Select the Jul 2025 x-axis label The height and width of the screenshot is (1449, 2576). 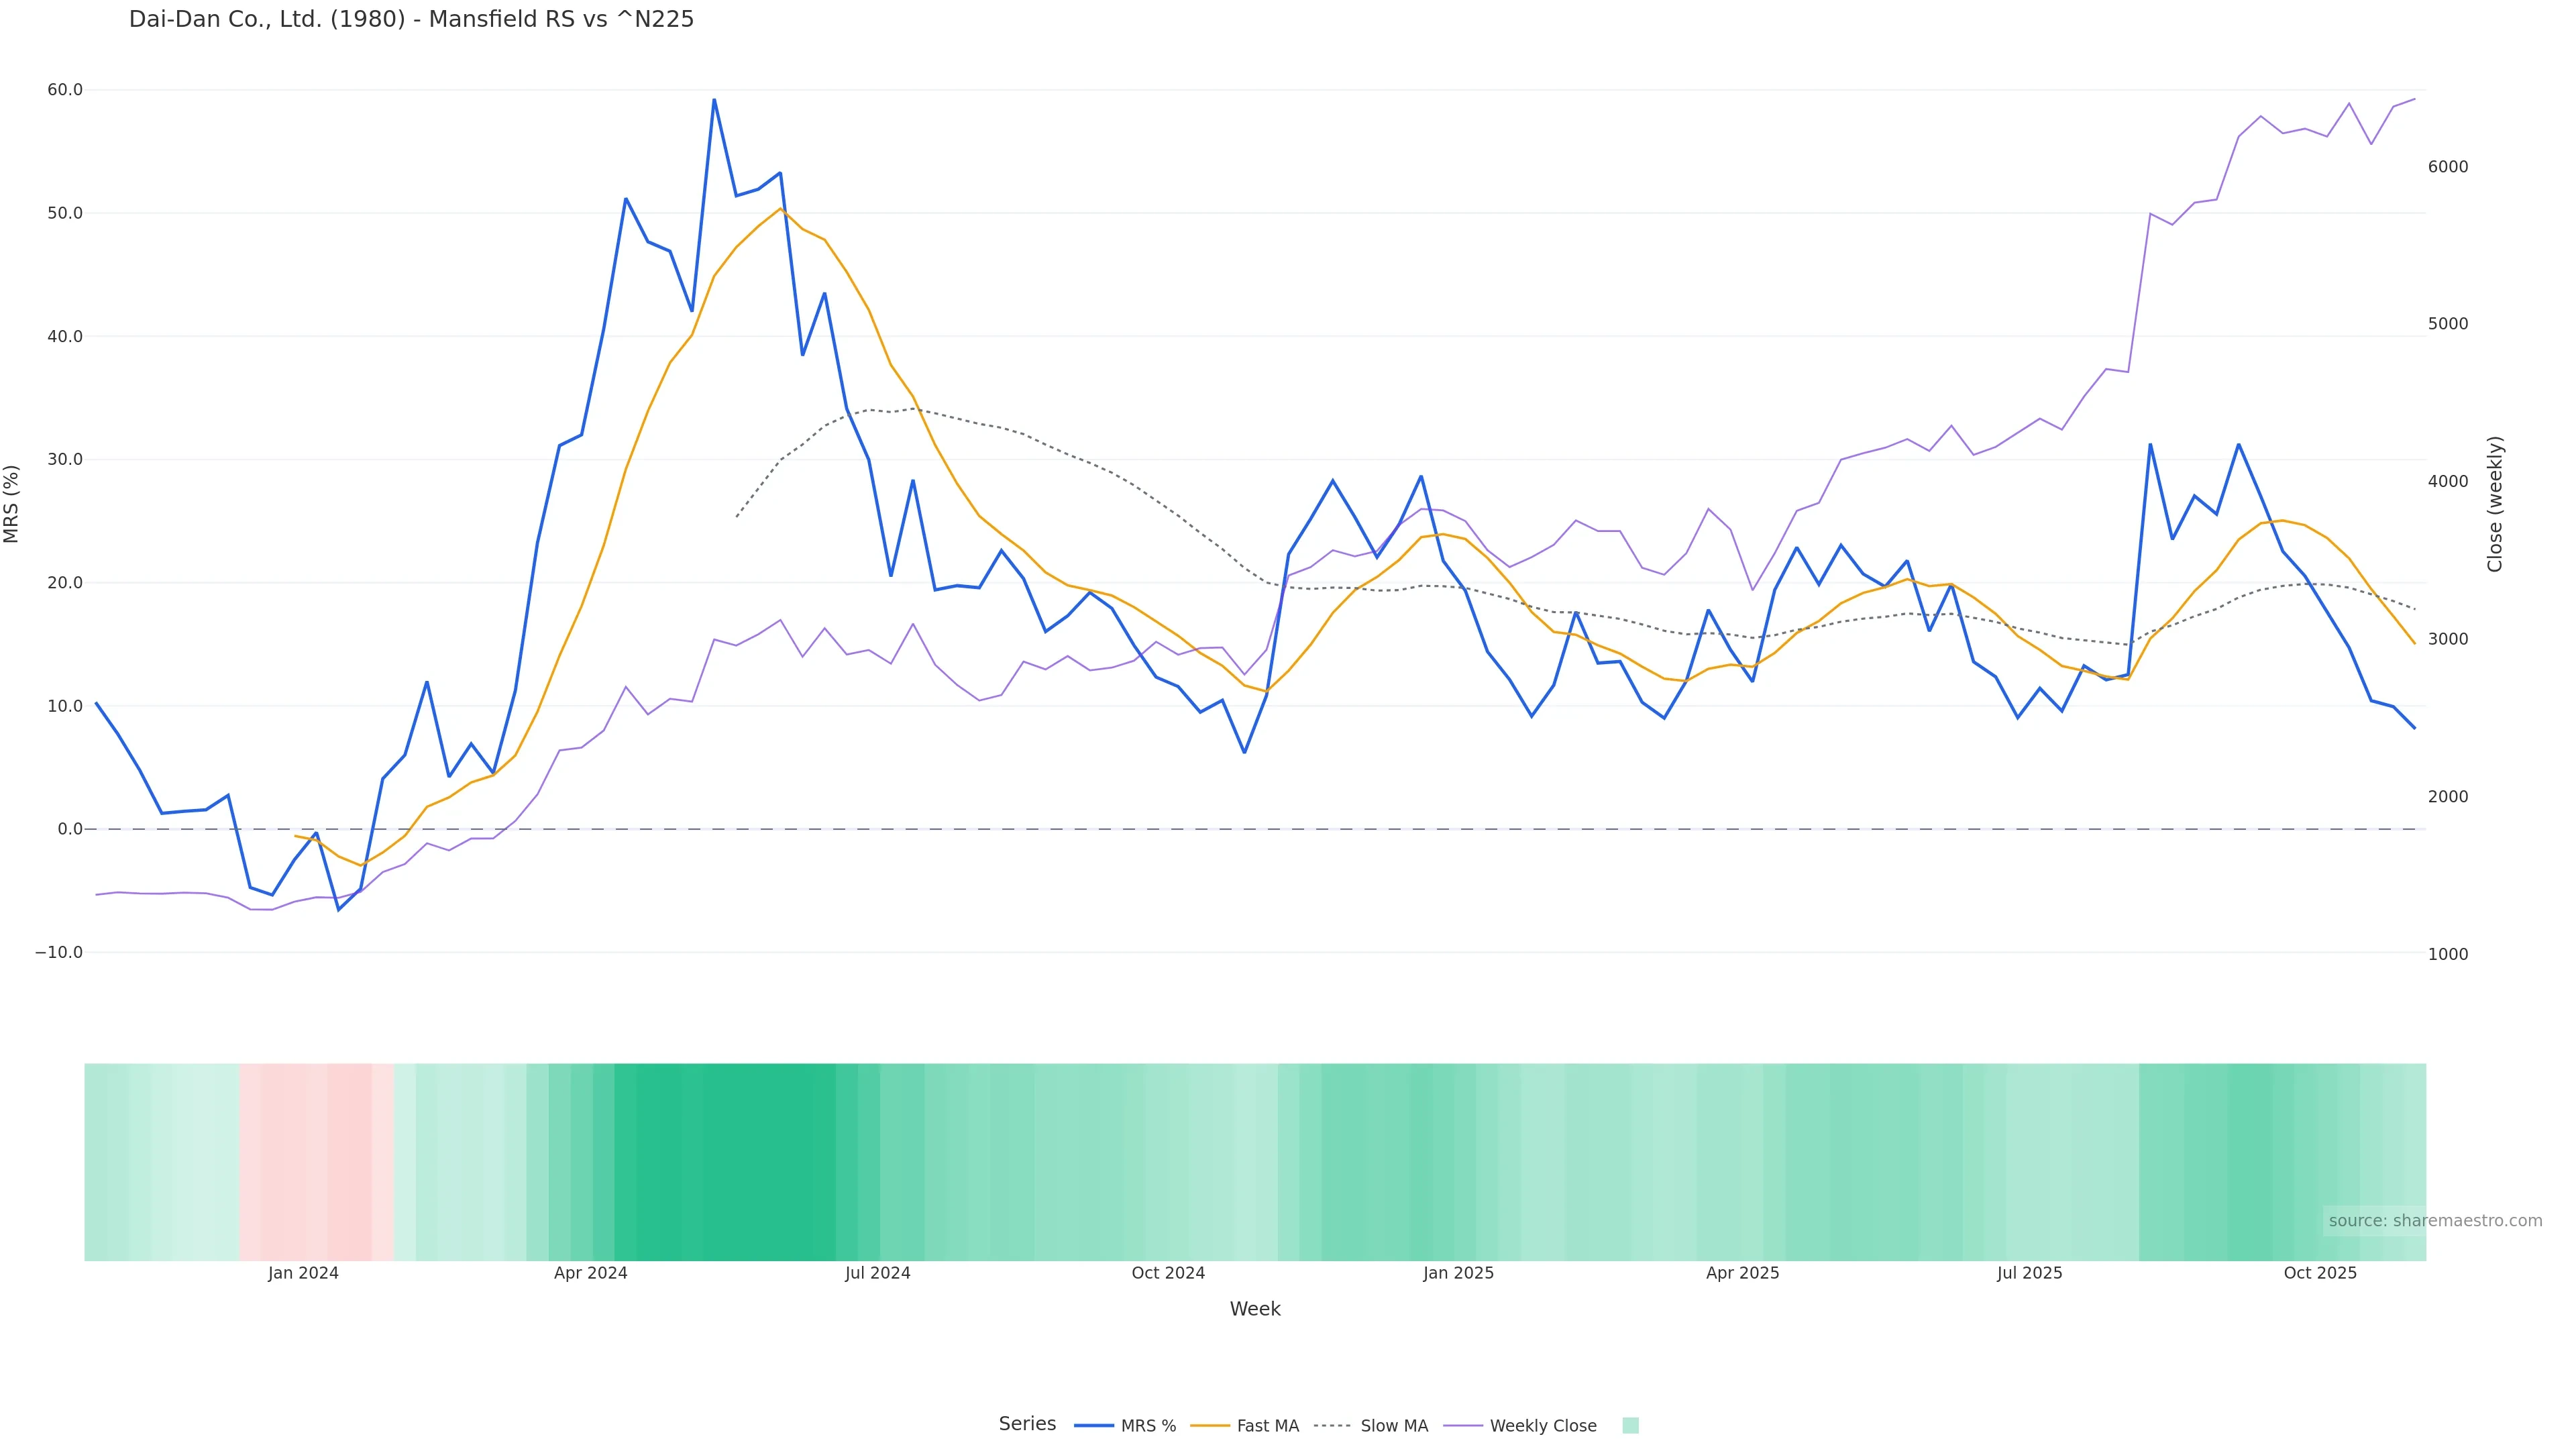2029,1274
